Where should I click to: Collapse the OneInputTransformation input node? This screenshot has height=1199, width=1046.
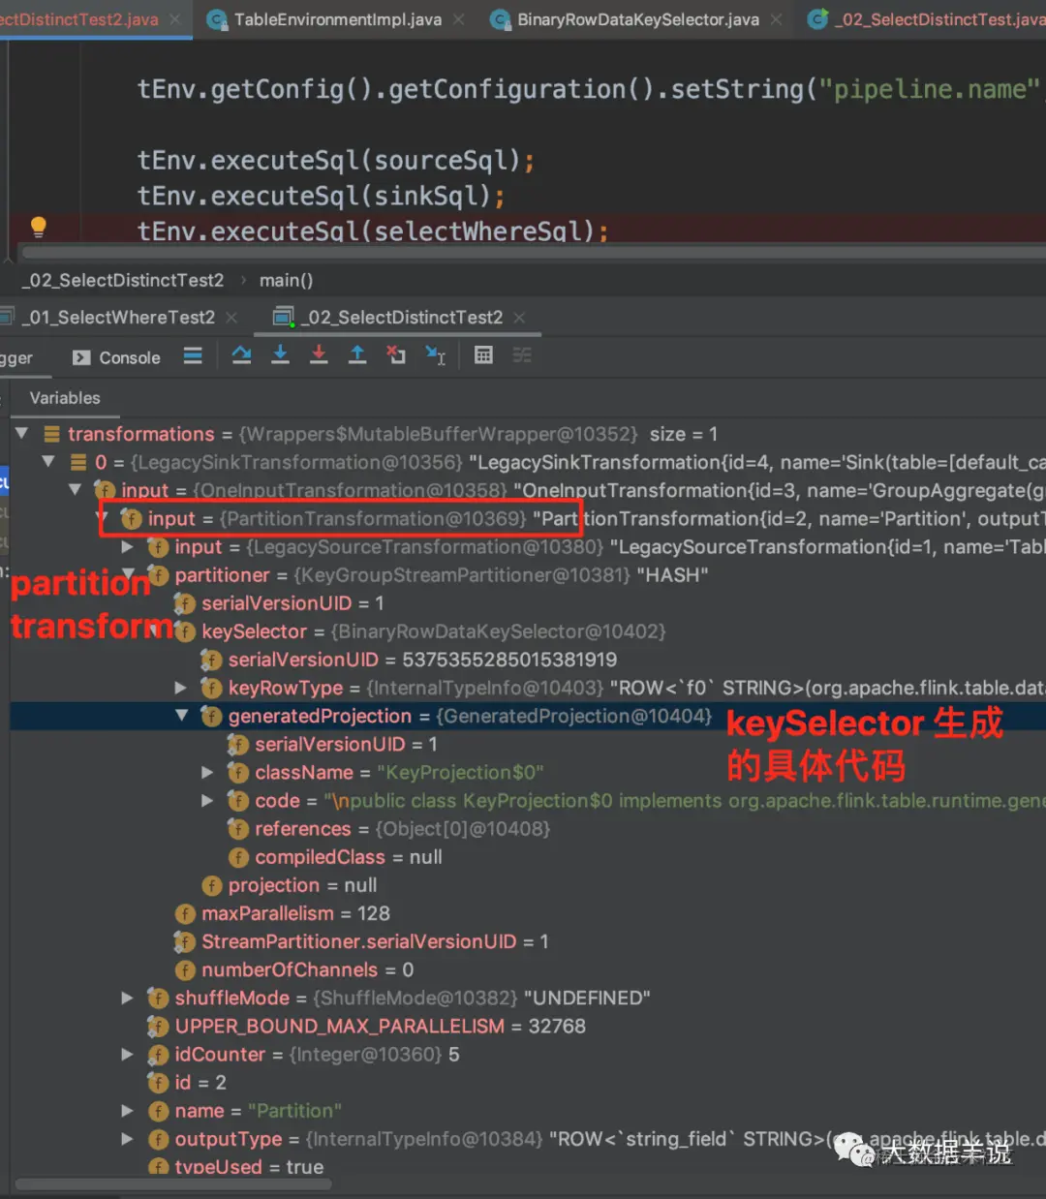(76, 489)
